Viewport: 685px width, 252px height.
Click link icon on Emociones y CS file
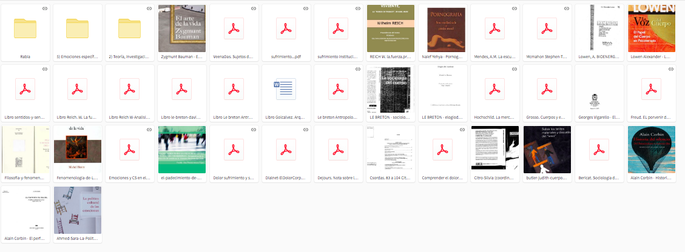coord(149,130)
